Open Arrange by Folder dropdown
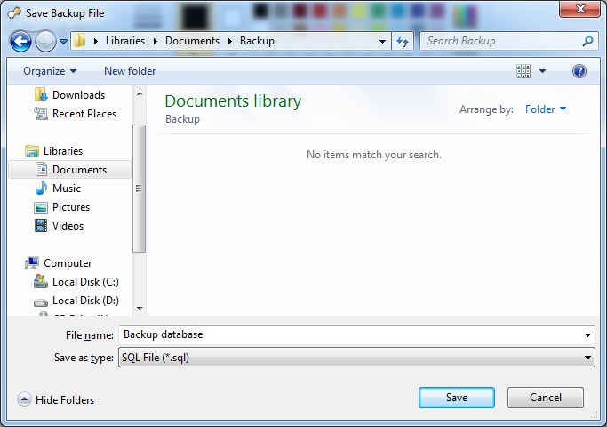Screen dimensions: 607x427 (546, 109)
